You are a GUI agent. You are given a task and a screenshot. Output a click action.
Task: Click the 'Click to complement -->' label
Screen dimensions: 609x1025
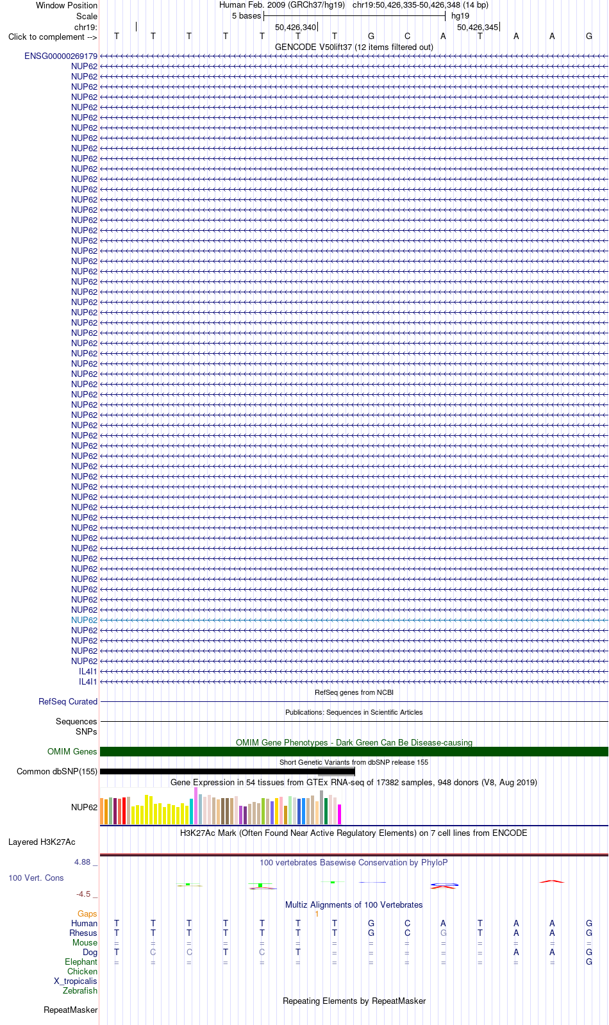coord(53,37)
